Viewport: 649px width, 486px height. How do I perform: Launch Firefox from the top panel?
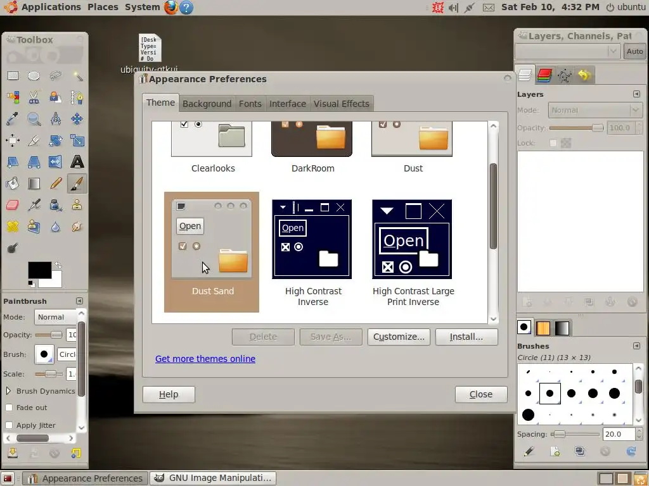(x=171, y=7)
